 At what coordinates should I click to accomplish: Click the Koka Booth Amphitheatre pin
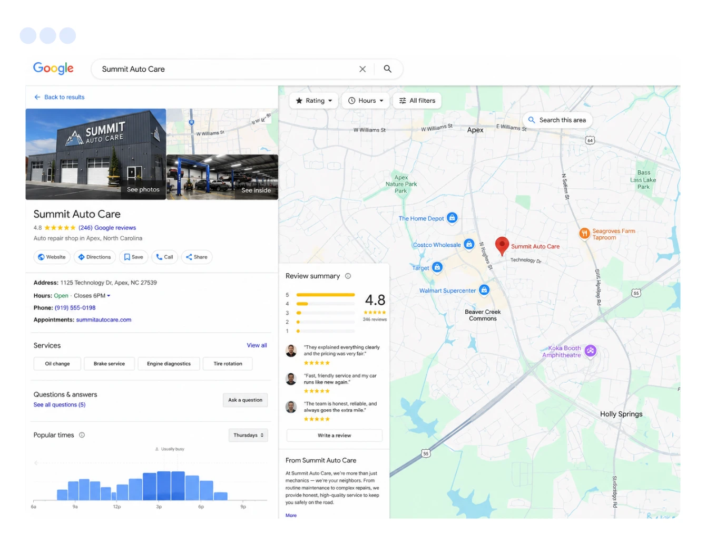point(591,351)
